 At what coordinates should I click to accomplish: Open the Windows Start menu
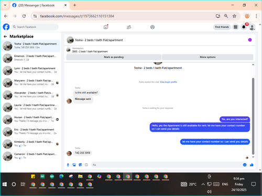tap(5, 184)
